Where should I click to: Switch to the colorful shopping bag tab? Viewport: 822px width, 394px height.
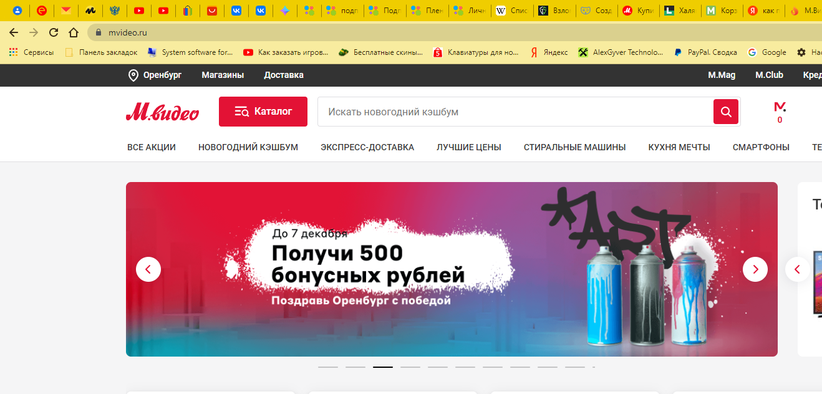(x=188, y=11)
